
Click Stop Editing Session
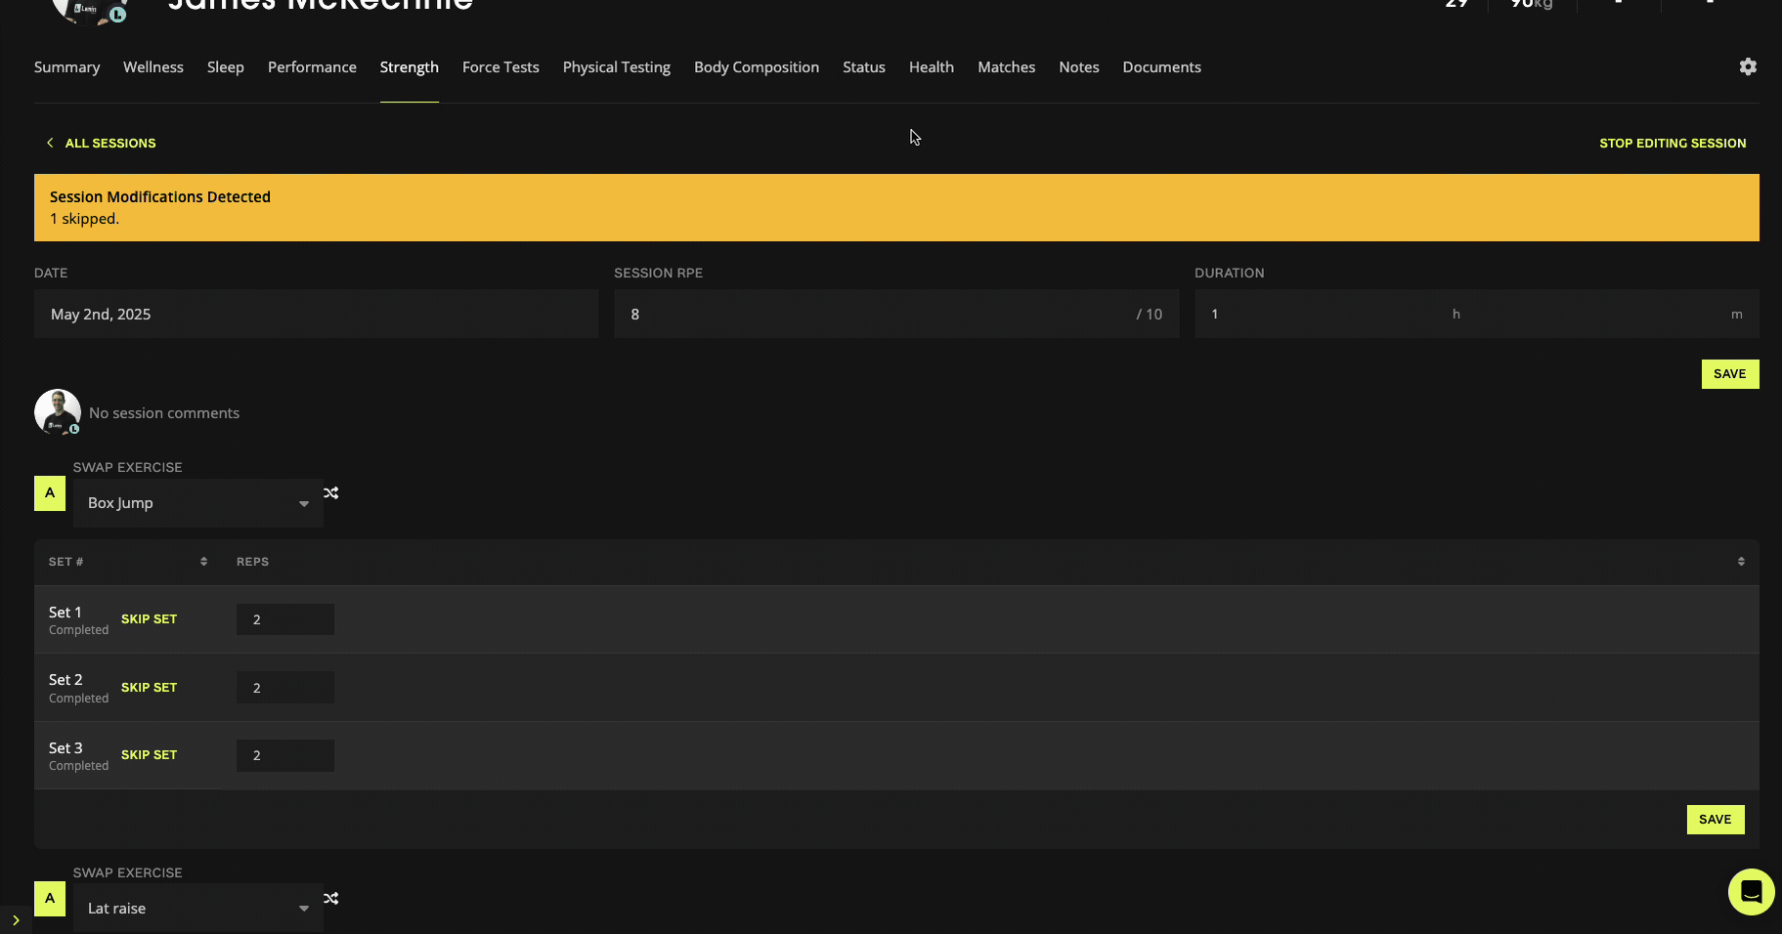click(1672, 144)
